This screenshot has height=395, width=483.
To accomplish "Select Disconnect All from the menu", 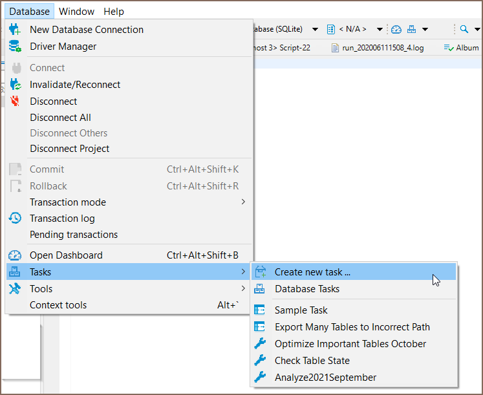I will click(x=60, y=118).
